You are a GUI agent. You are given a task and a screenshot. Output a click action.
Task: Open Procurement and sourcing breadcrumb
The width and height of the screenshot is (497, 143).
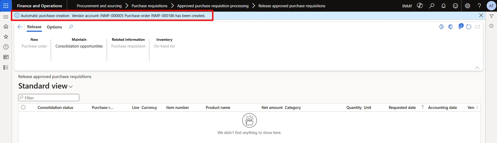99,6
